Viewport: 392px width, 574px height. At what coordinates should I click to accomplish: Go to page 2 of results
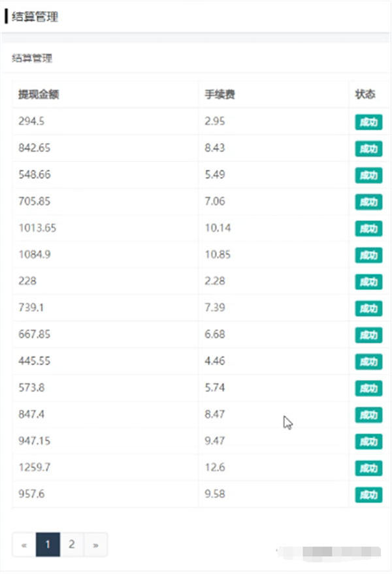pos(72,545)
